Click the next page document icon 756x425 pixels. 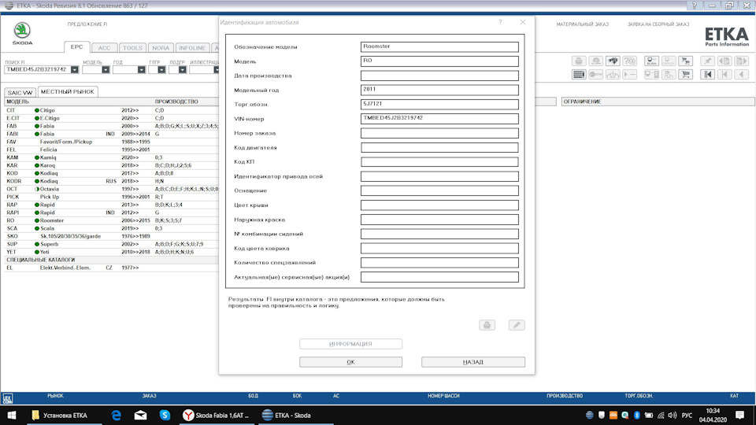coord(742,61)
